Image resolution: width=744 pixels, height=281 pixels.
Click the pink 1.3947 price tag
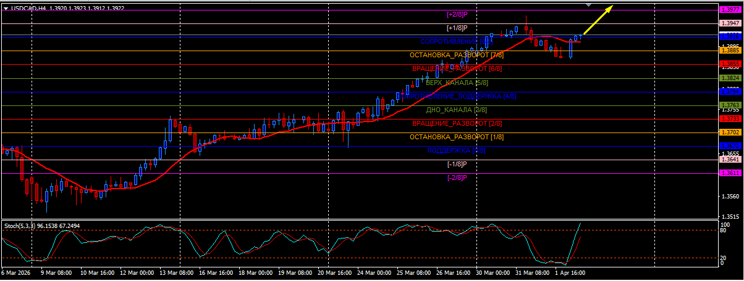coord(730,23)
